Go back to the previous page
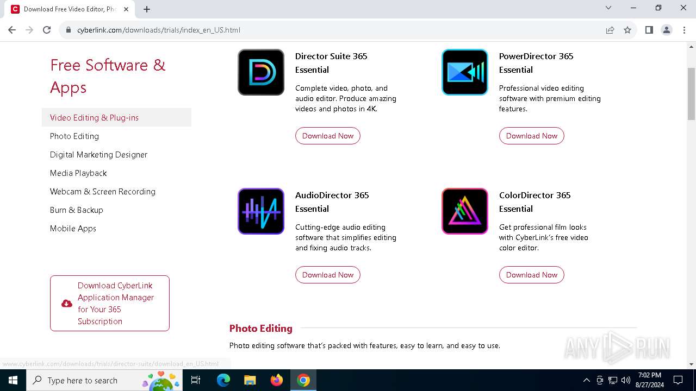The image size is (696, 391). click(x=12, y=30)
